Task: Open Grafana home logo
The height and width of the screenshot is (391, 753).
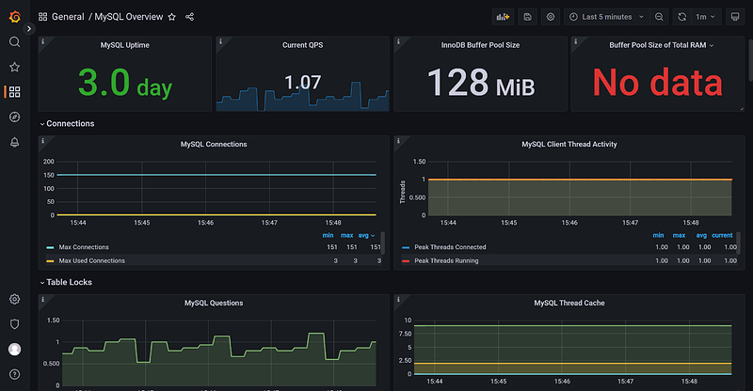Action: [15, 17]
